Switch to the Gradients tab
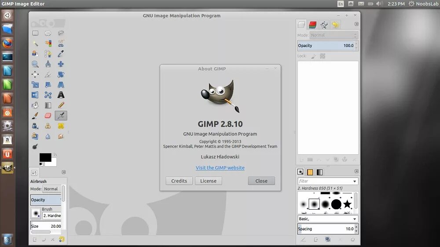The width and height of the screenshot is (440, 247). [x=319, y=172]
